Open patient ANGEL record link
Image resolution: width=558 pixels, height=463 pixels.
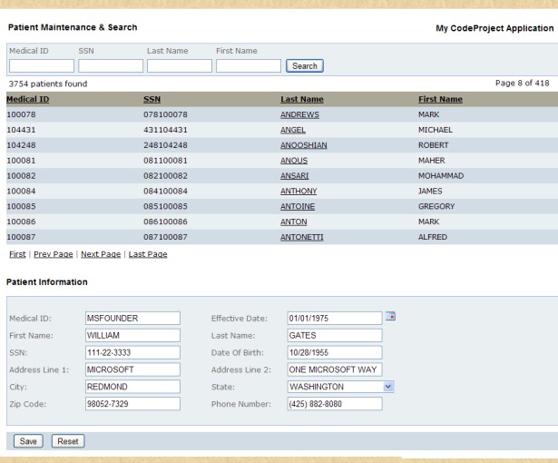point(293,130)
